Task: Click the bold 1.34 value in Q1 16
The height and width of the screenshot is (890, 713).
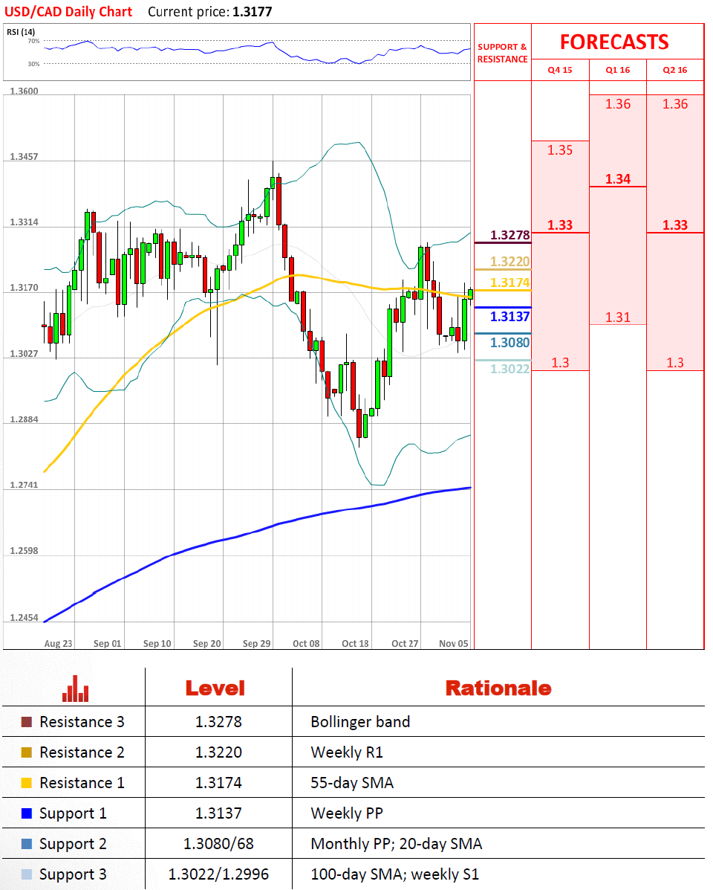Action: [618, 178]
